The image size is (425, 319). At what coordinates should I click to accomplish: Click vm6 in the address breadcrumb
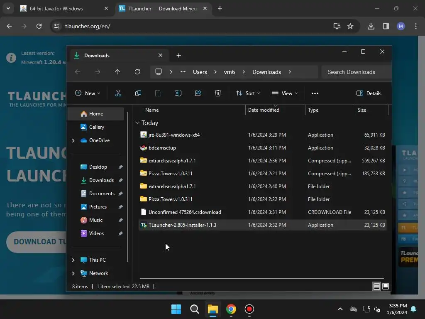(229, 72)
